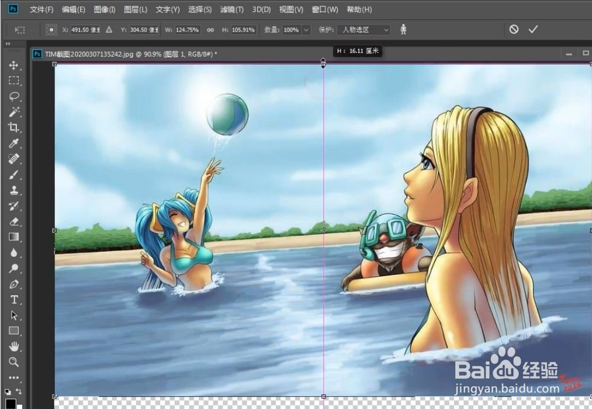Select the Rectangle shape tool

pyautogui.click(x=13, y=331)
